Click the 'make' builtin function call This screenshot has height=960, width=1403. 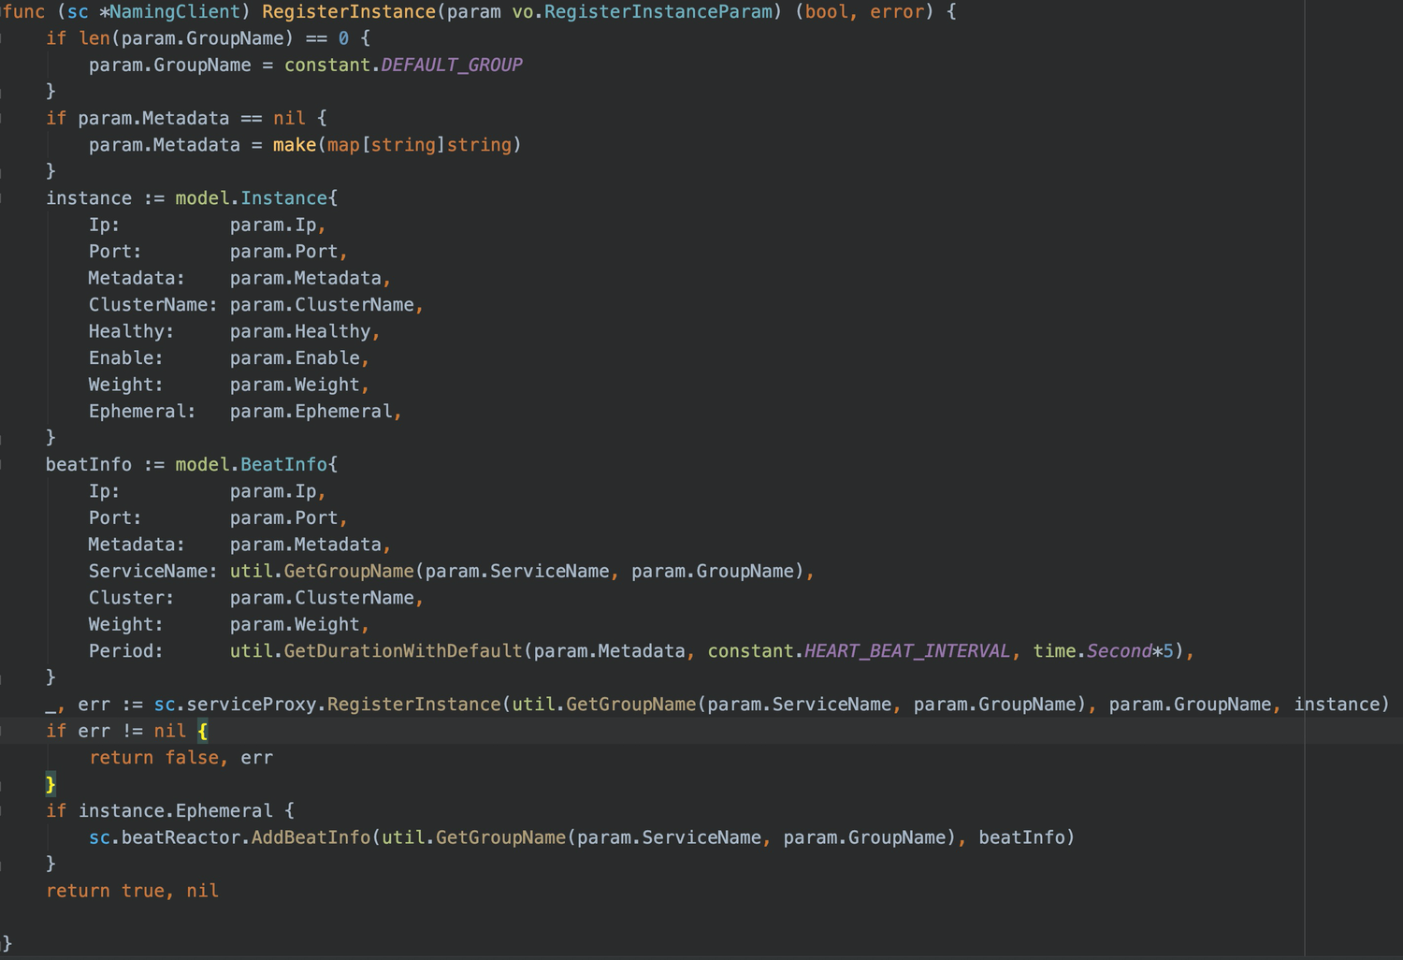tap(295, 145)
